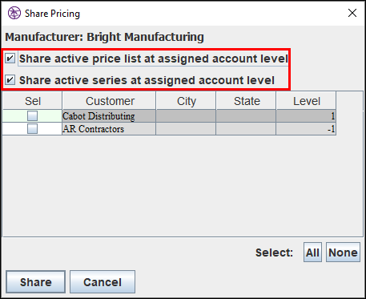Tick the Sel checkbox for Cabot Distributing
Image resolution: width=366 pixels, height=299 pixels.
coord(33,116)
